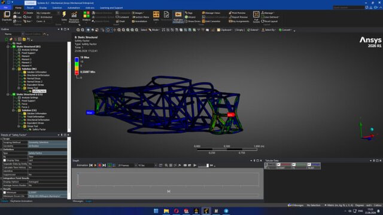
Task: Switch to the Messages tab below graph
Action: pyautogui.click(x=78, y=201)
